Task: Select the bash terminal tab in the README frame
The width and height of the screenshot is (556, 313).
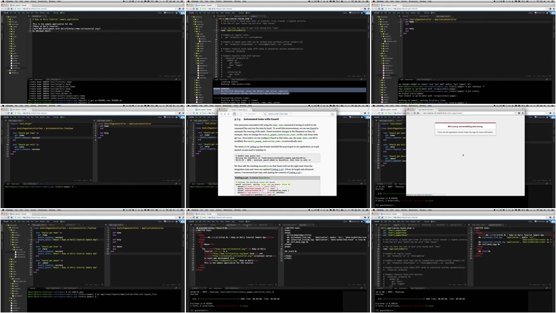Action: 36,79
